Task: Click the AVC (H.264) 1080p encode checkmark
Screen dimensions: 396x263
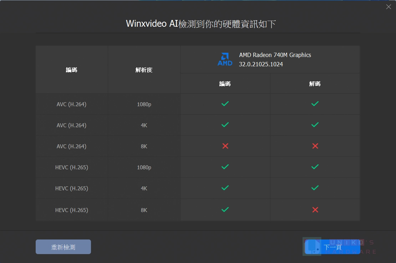Action: pyautogui.click(x=225, y=104)
